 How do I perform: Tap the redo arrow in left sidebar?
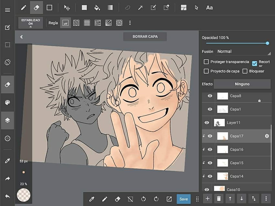(7, 179)
